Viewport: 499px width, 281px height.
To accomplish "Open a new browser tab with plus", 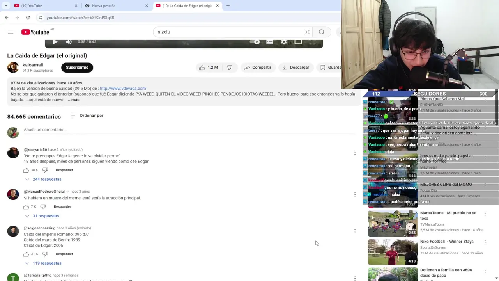I will [x=228, y=5].
